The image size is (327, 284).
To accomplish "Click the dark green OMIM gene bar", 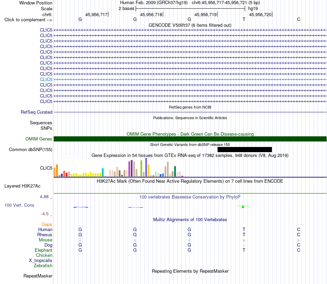I will click(x=190, y=139).
